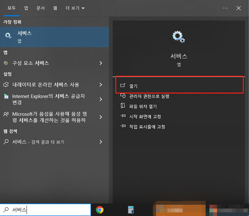Click the file location icon
This screenshot has height=216, width=249.
pyautogui.click(x=123, y=106)
